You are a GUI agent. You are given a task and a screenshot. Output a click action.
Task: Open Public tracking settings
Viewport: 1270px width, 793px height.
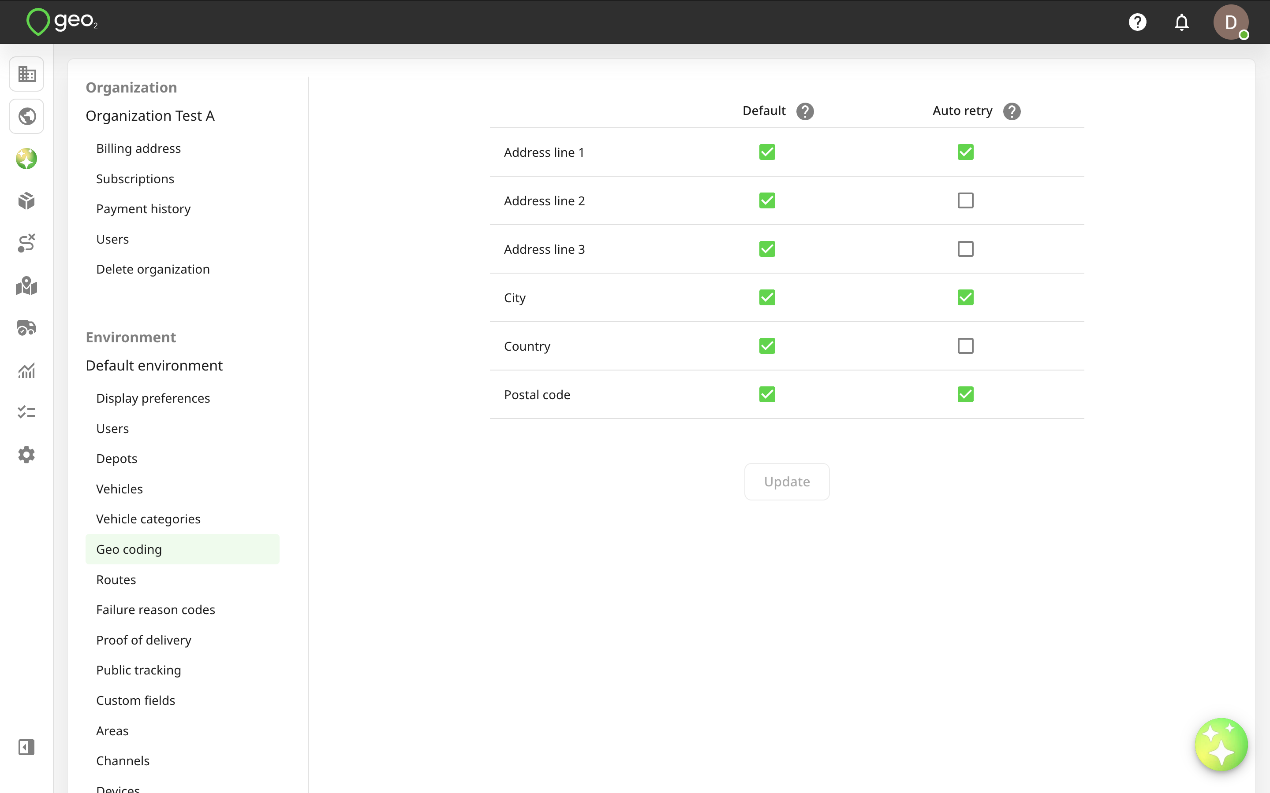[138, 670]
